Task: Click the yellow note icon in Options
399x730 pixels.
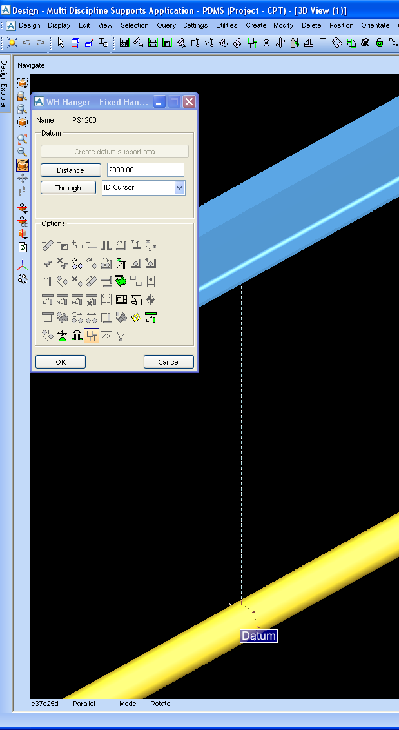Action: pos(136,318)
